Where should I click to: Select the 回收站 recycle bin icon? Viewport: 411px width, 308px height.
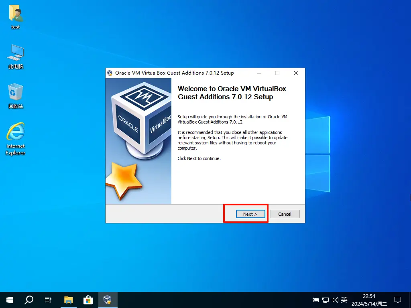point(16,96)
